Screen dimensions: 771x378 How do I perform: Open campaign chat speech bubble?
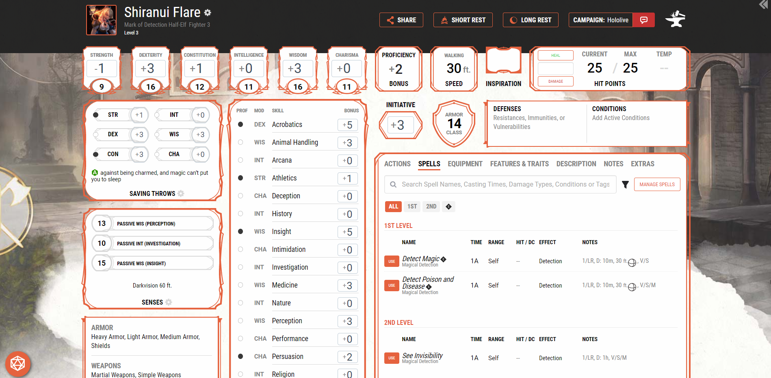(643, 19)
